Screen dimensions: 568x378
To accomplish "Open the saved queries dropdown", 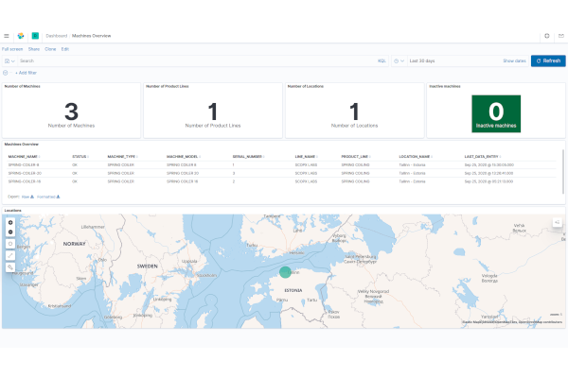I will pos(9,61).
